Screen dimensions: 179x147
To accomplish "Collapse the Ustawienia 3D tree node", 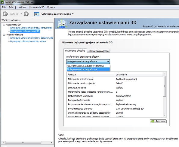I will 4,25.
